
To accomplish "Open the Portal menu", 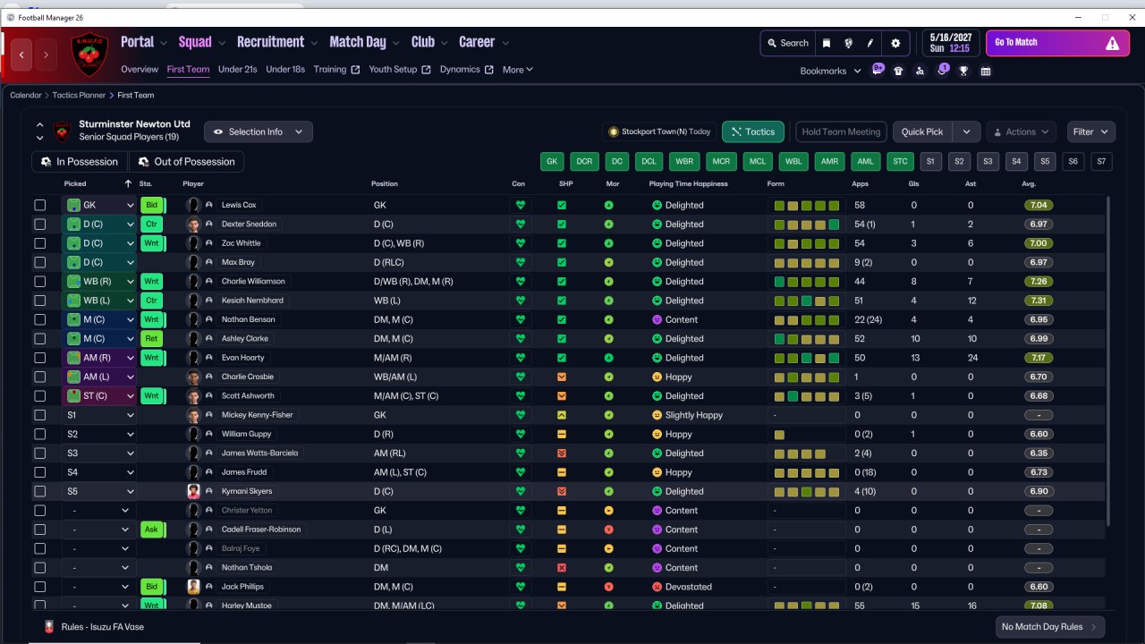I will (x=143, y=42).
